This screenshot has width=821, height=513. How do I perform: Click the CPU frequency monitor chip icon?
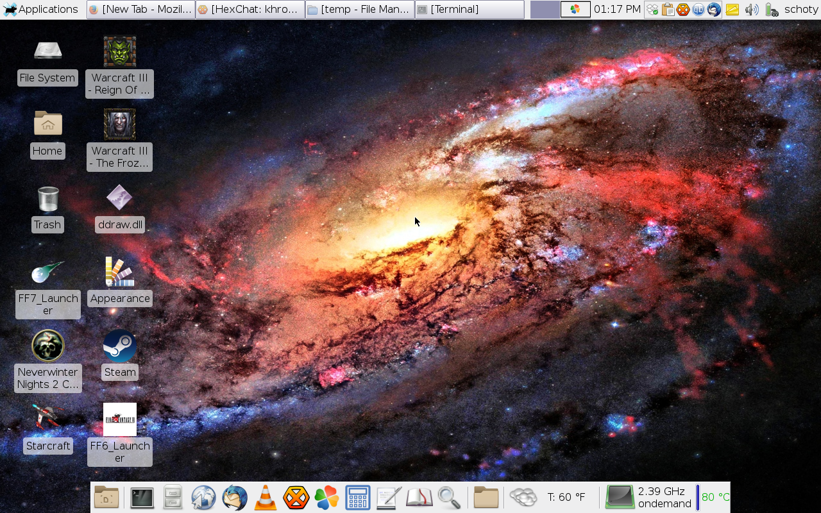[x=620, y=498]
